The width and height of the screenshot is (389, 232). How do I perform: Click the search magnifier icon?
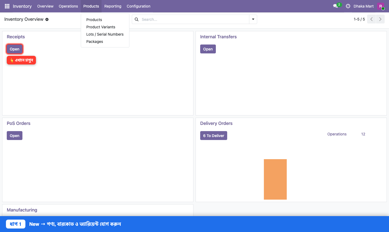137,19
